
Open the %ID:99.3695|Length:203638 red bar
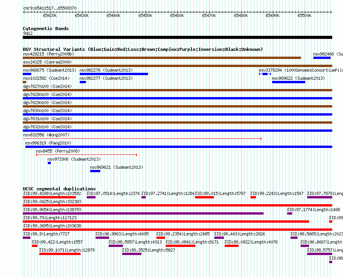(177, 230)
